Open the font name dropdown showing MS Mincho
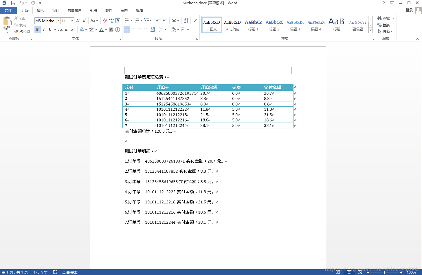 pos(58,21)
